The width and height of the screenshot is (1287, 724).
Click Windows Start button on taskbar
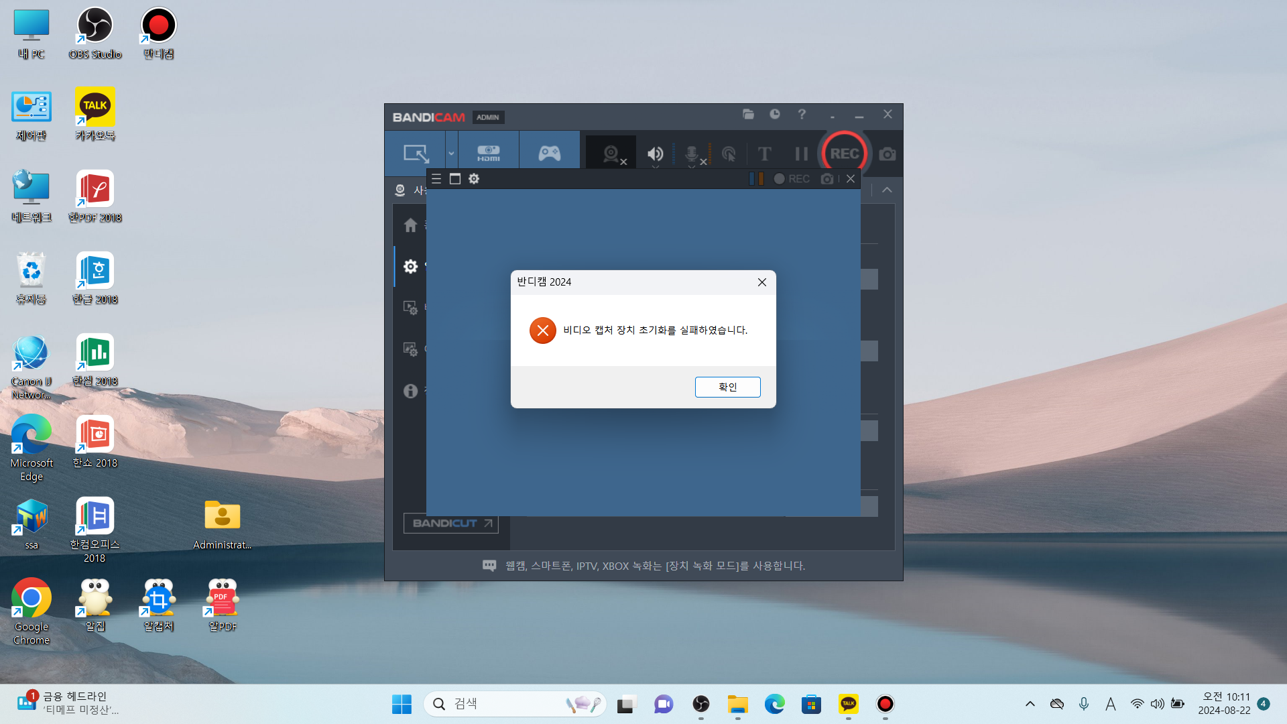(402, 704)
